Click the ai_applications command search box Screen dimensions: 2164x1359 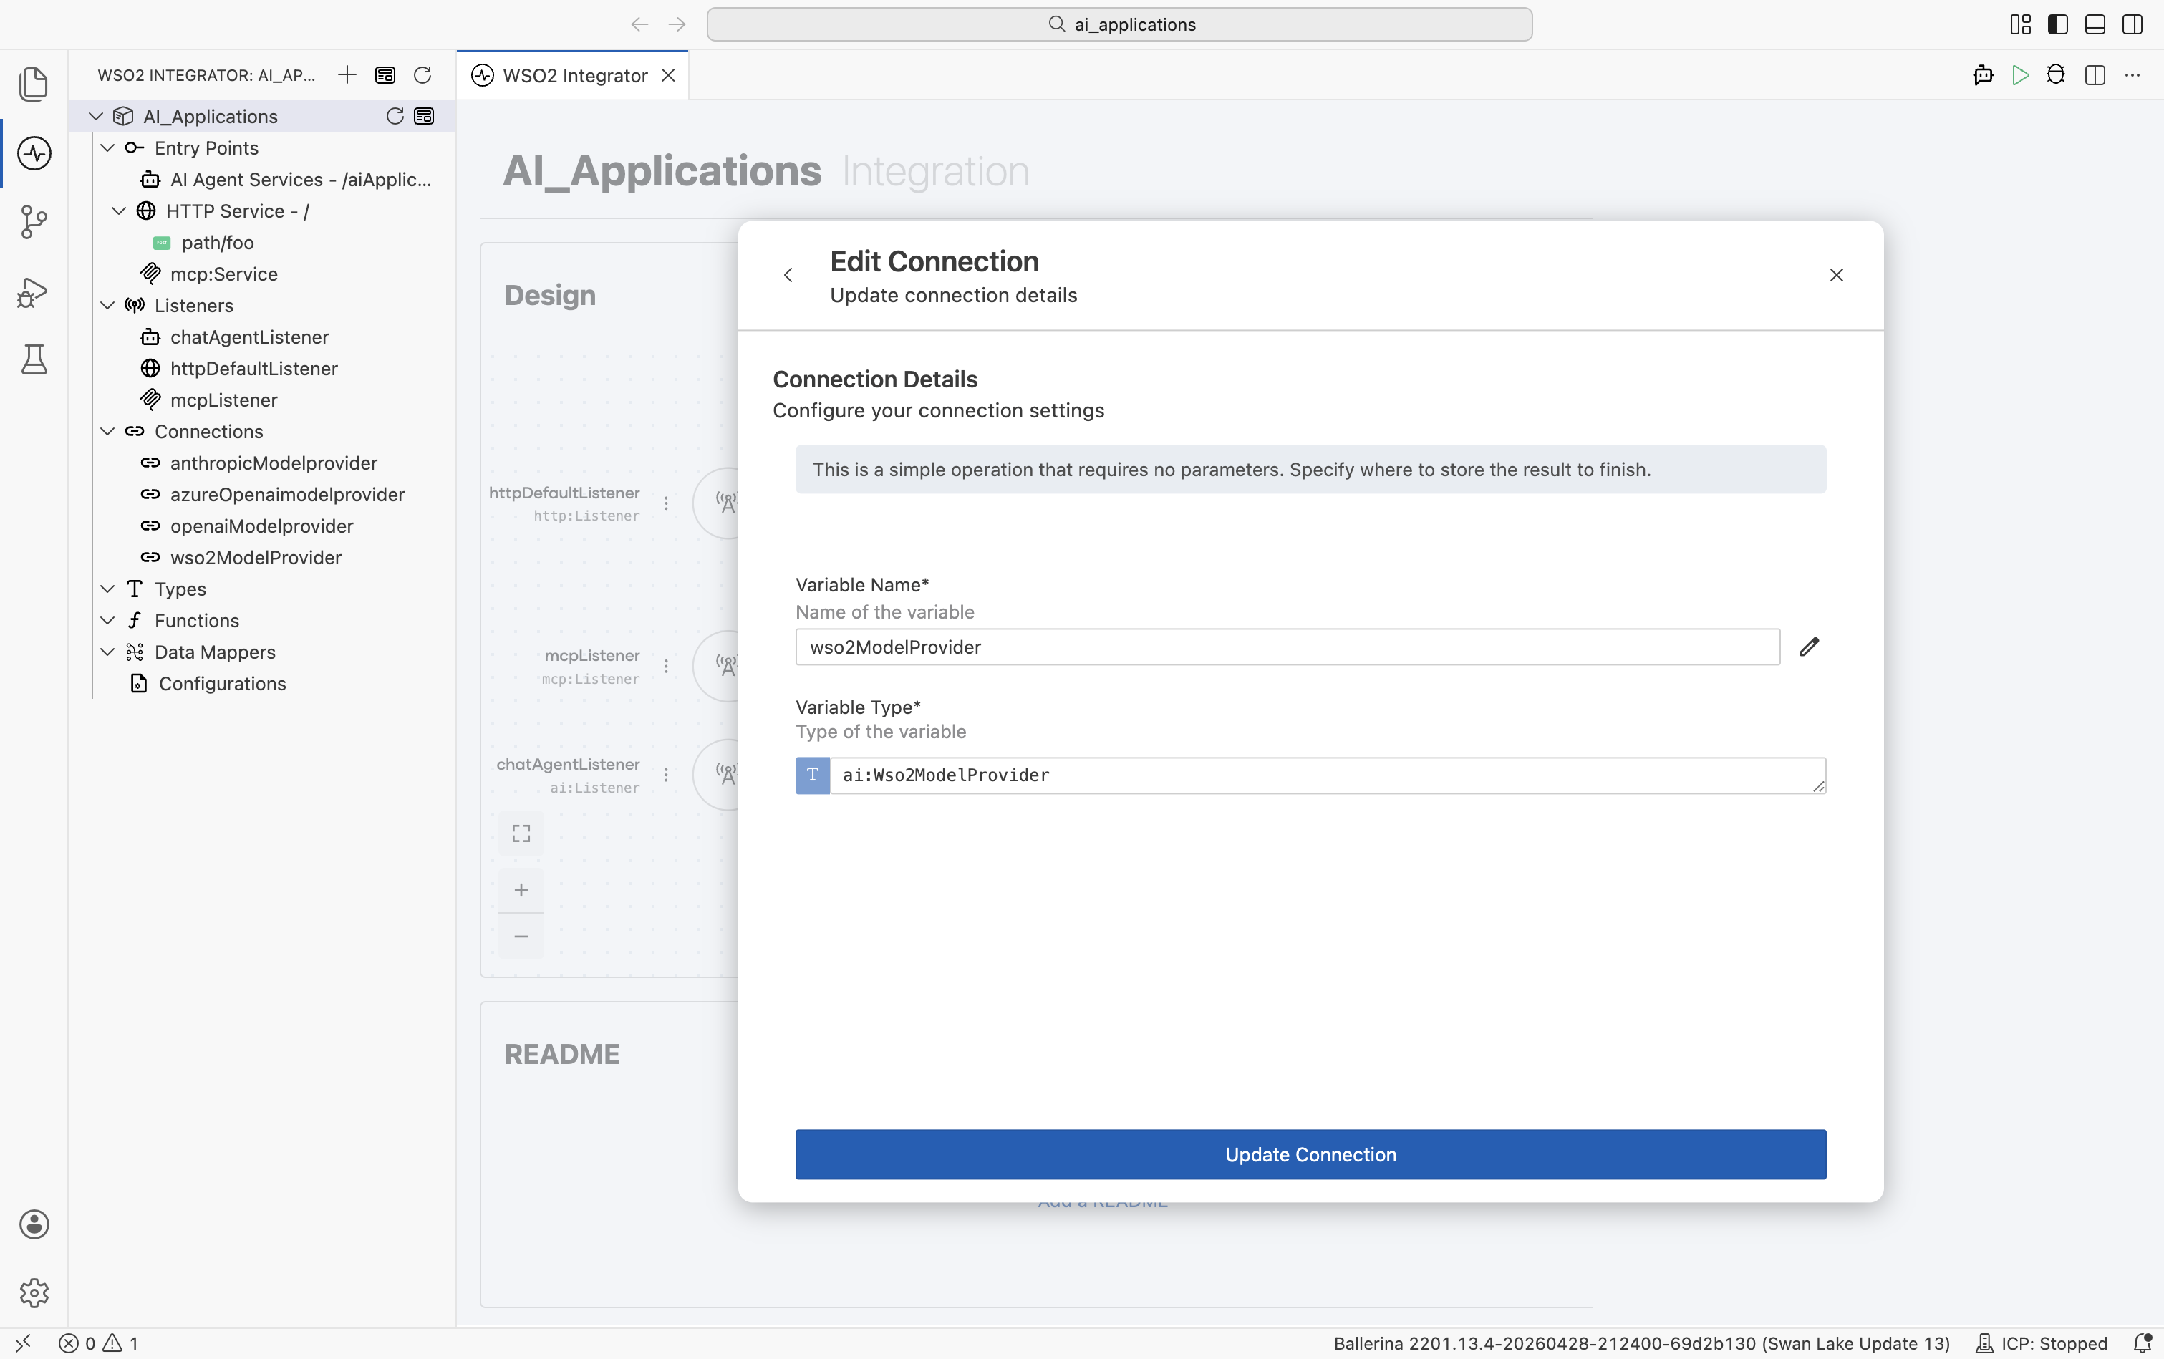[x=1120, y=24]
